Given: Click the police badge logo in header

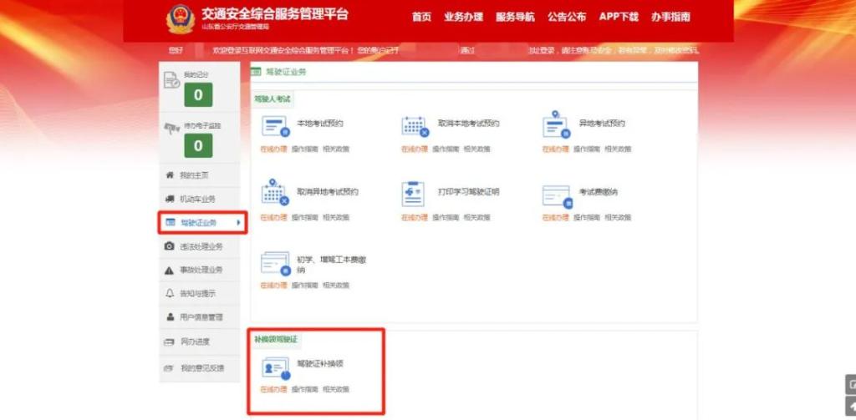Looking at the screenshot, I should (179, 18).
